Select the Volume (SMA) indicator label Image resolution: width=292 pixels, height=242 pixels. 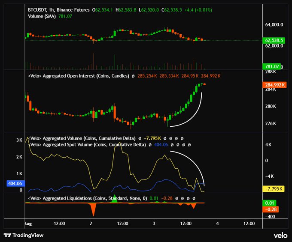(x=42, y=16)
